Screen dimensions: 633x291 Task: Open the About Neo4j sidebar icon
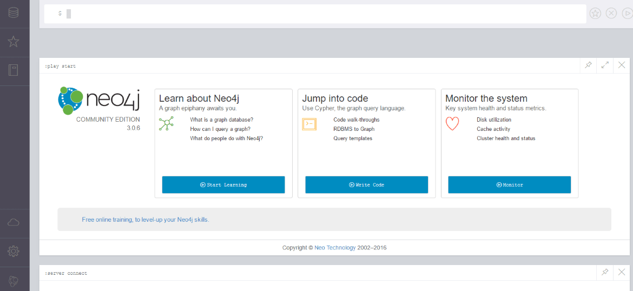tap(14, 281)
